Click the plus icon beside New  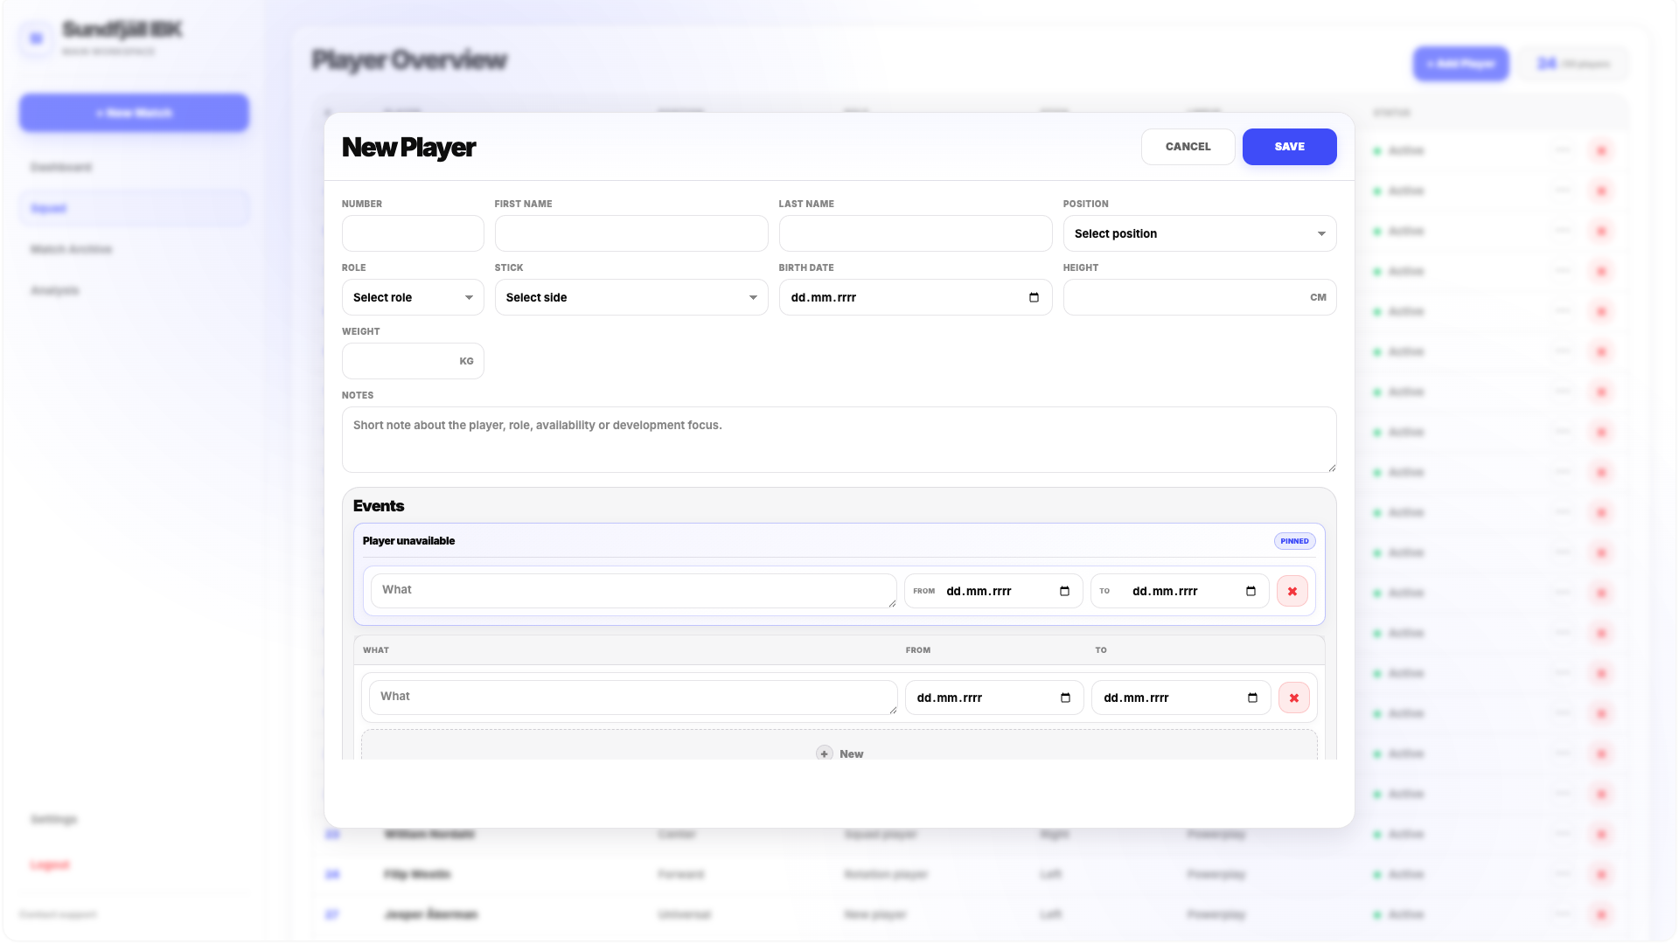tap(824, 753)
